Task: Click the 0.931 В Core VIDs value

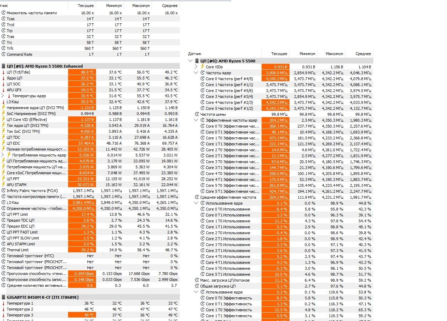Action: 275,67
